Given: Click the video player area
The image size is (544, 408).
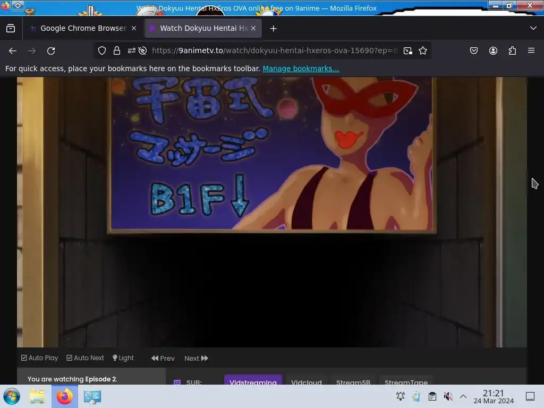Looking at the screenshot, I should click(x=272, y=212).
